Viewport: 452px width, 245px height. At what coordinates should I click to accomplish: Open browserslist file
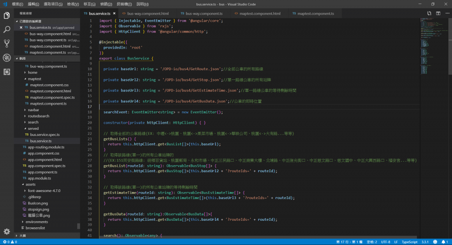(35, 228)
